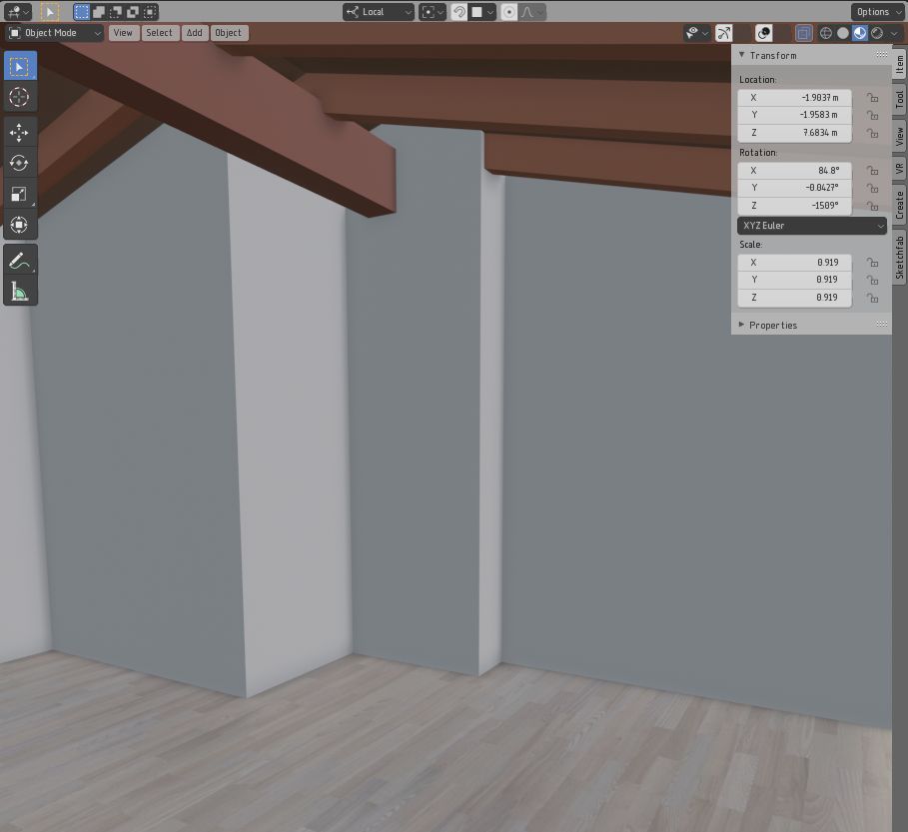Image resolution: width=908 pixels, height=832 pixels.
Task: Lock Location Y
Action: click(x=873, y=115)
